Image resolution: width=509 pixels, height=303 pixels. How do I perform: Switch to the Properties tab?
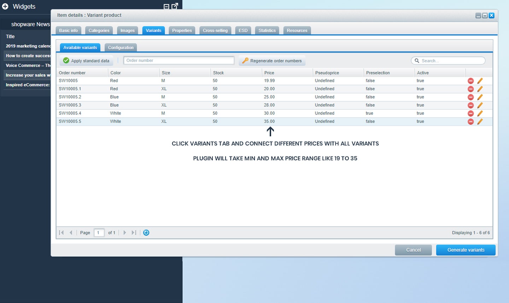point(182,30)
